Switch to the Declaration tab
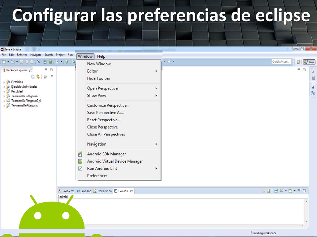This screenshot has width=317, height=237. coord(102,191)
